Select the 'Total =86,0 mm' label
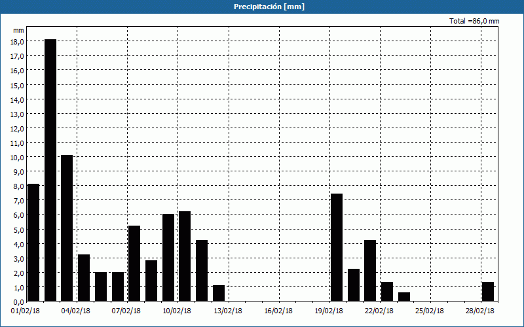Viewport: 524px width, 327px height. (x=474, y=21)
